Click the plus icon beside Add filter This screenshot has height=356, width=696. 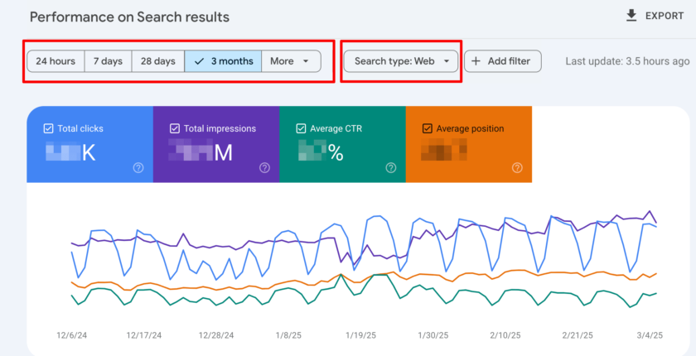pyautogui.click(x=476, y=61)
